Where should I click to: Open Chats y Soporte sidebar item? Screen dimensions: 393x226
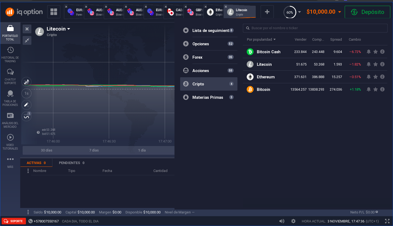click(x=10, y=76)
